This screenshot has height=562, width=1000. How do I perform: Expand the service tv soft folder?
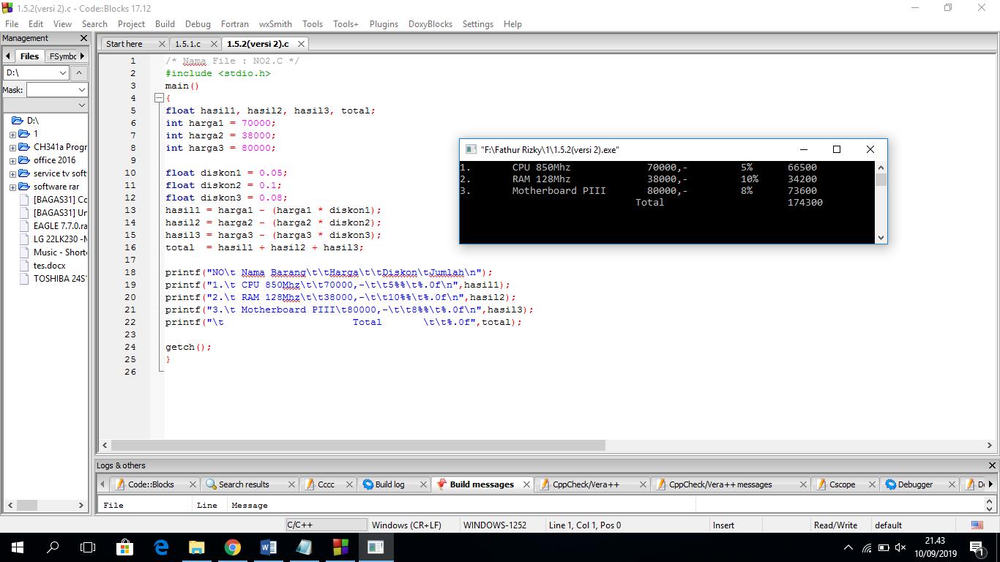[x=12, y=173]
